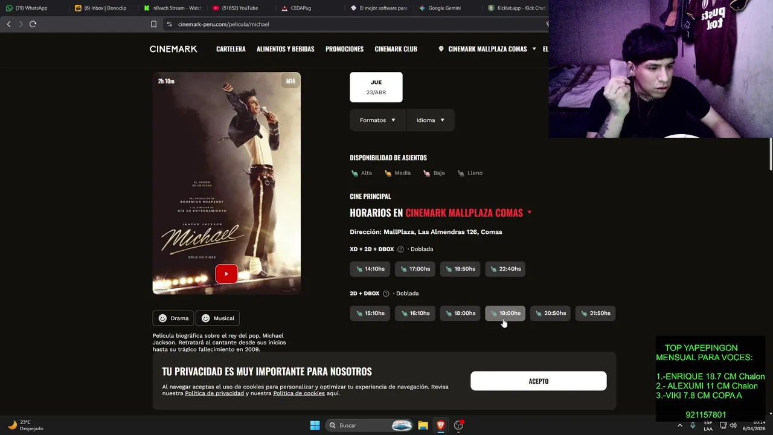Open the Política de cookies link
Image resolution: width=773 pixels, height=435 pixels.
coord(299,393)
